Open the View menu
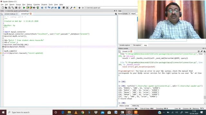 point(56,4)
